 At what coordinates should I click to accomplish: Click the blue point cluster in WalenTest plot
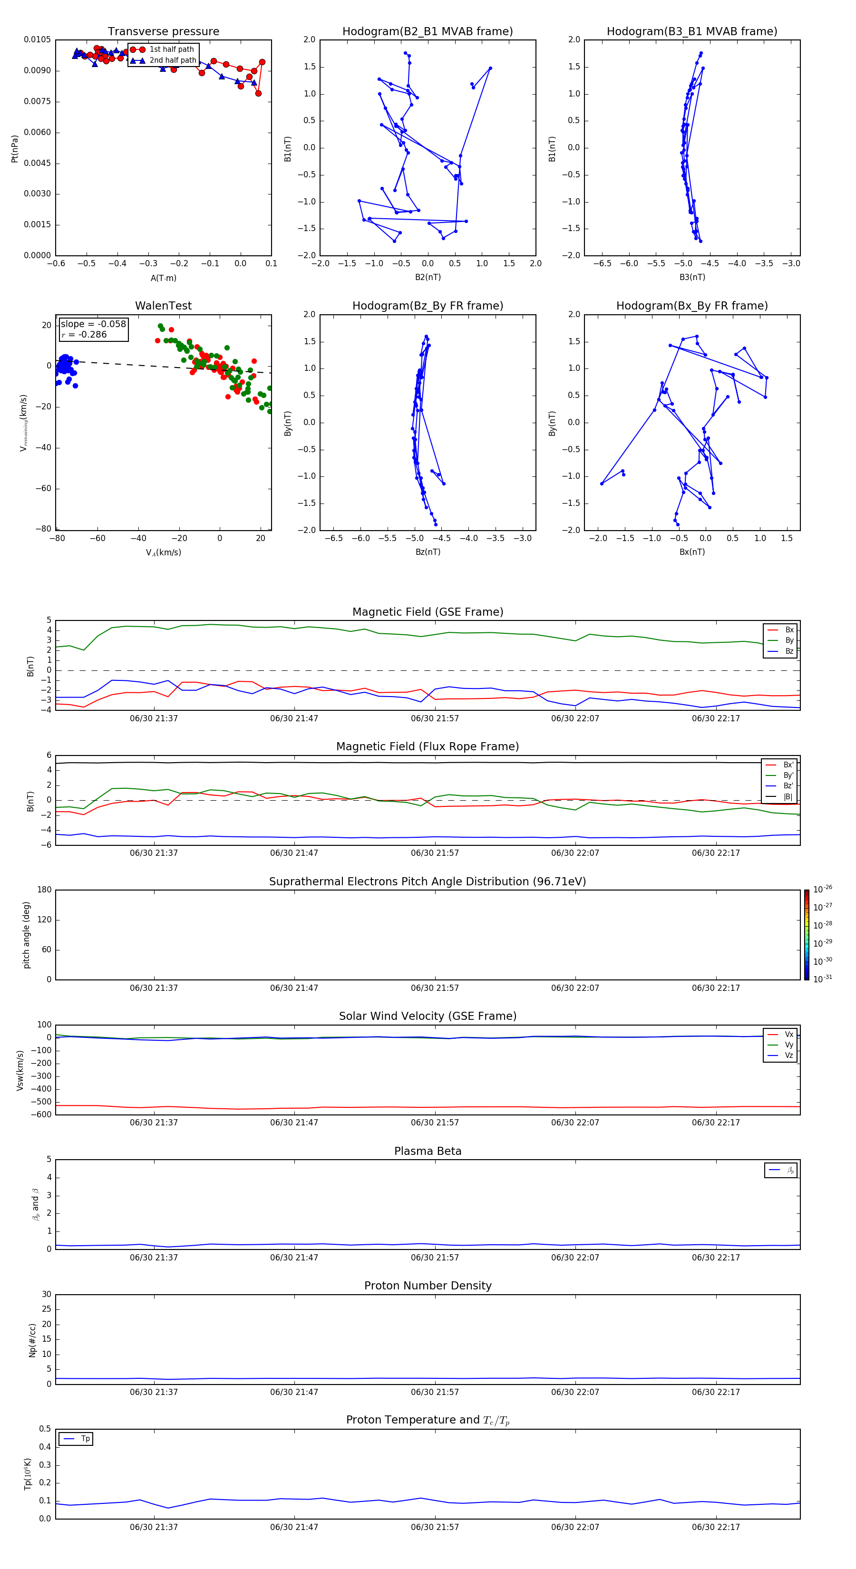(x=65, y=367)
